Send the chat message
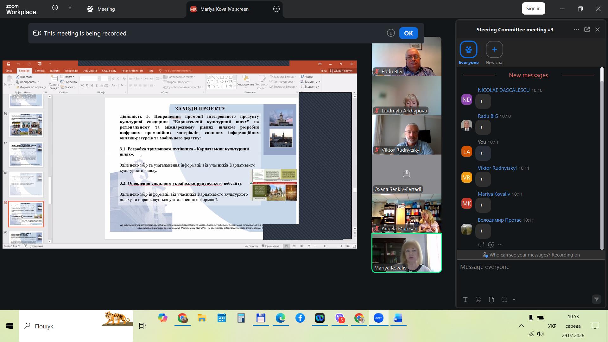The image size is (608, 342). point(597,299)
